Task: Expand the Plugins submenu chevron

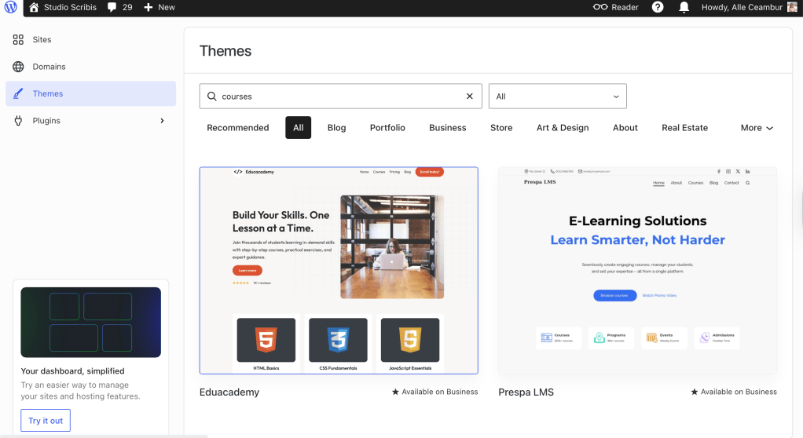Action: pyautogui.click(x=162, y=121)
